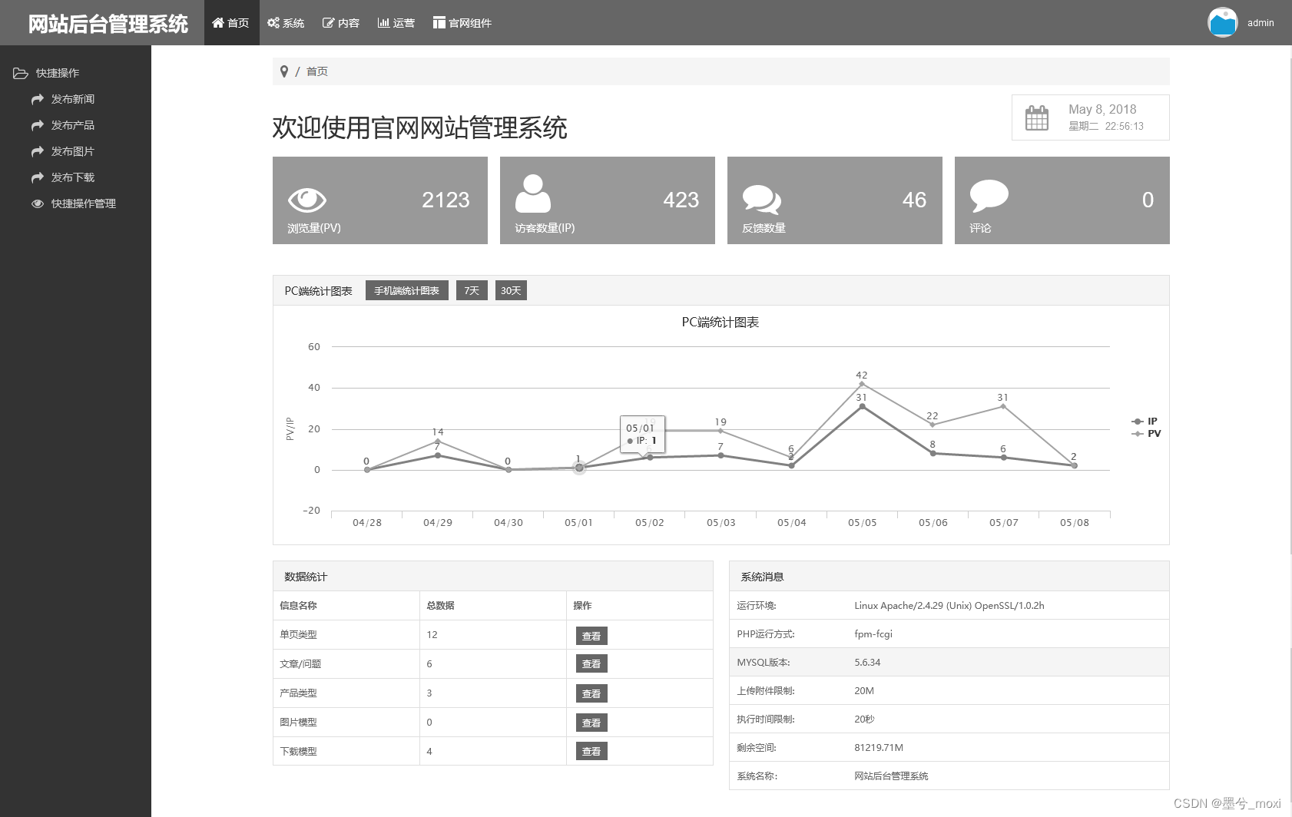Click the 剩余空间 value 81219.71M
This screenshot has width=1292, height=817.
pos(879,747)
